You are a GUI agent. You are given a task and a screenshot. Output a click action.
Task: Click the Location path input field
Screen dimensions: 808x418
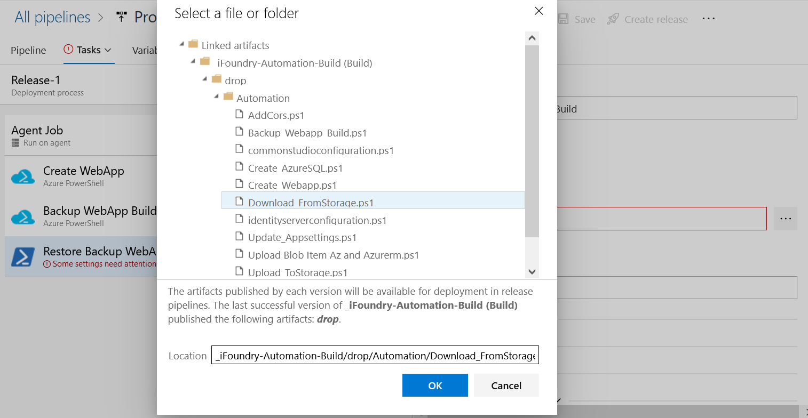coord(375,356)
